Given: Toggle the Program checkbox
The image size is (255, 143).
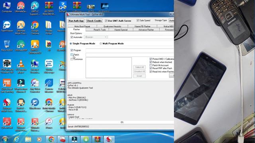Looking at the screenshot, I should point(72,50).
